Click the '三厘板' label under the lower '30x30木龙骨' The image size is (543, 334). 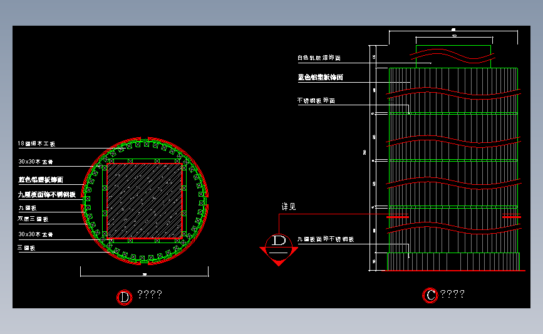point(26,248)
